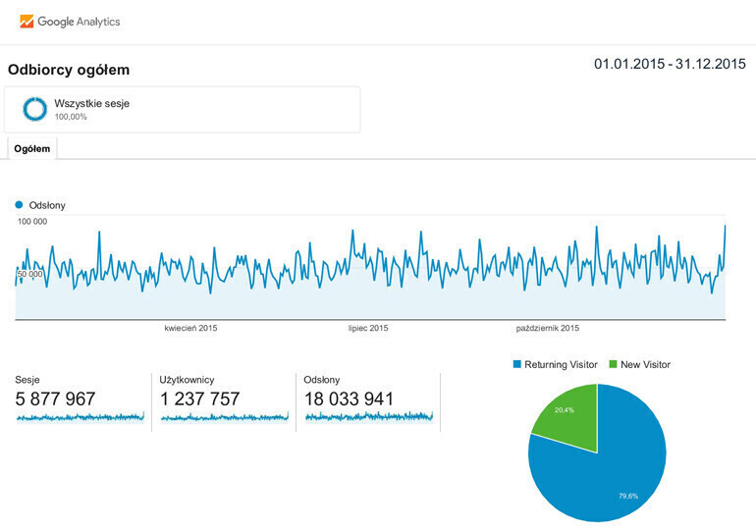Click the Użytkownicy value 1 237 757
The height and width of the screenshot is (530, 756).
pos(200,398)
